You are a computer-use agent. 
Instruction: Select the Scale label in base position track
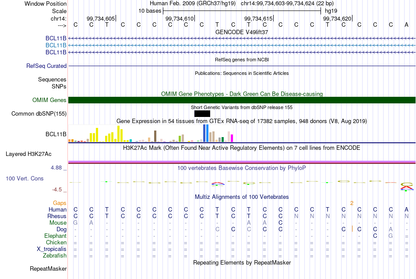(x=59, y=11)
